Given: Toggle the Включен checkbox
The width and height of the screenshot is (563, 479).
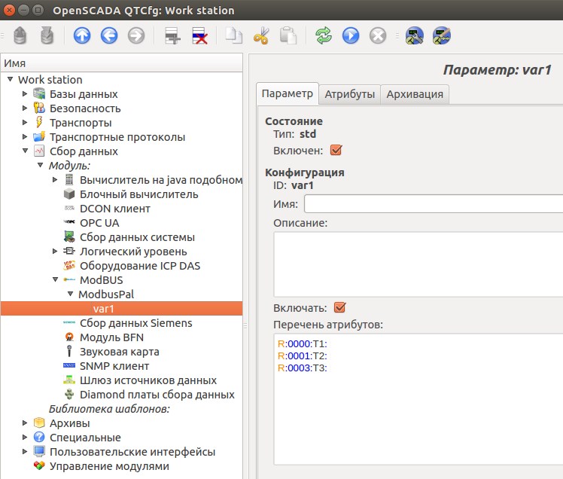Looking at the screenshot, I should (x=336, y=150).
